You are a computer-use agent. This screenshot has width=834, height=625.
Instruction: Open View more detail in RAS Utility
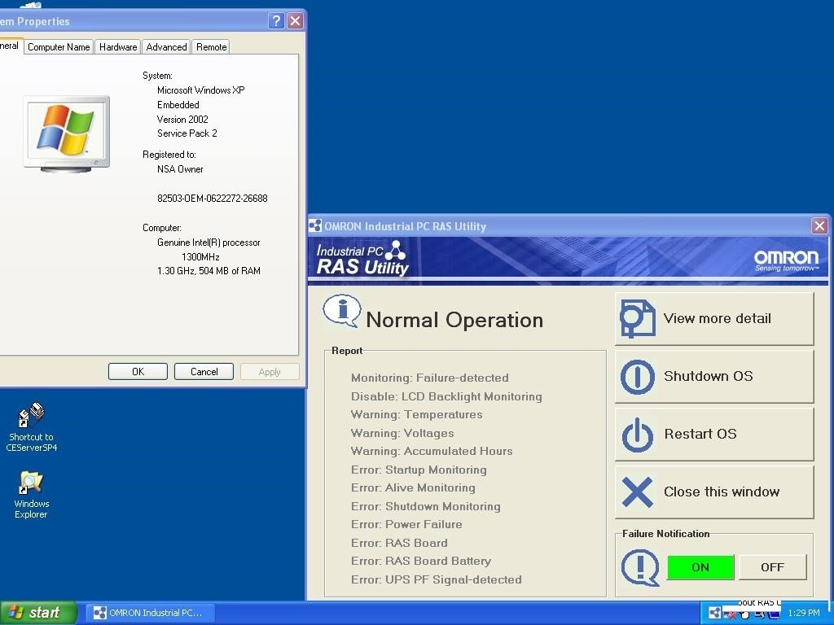click(x=714, y=318)
